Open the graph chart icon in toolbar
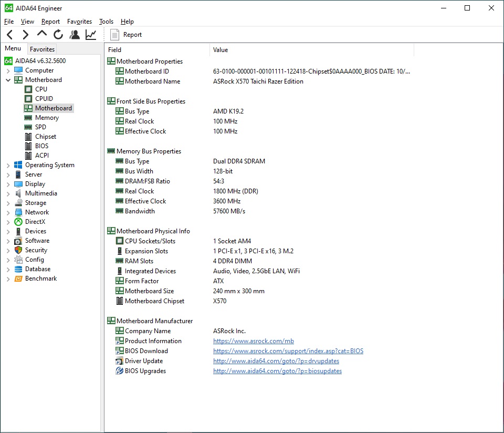The width and height of the screenshot is (504, 433). click(x=91, y=35)
